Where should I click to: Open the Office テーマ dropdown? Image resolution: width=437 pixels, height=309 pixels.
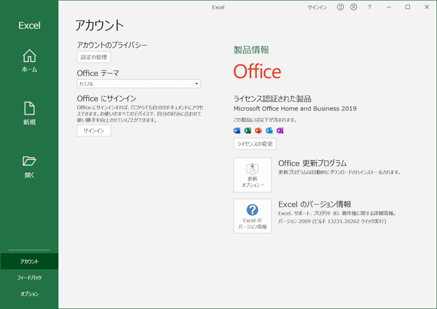tap(139, 83)
